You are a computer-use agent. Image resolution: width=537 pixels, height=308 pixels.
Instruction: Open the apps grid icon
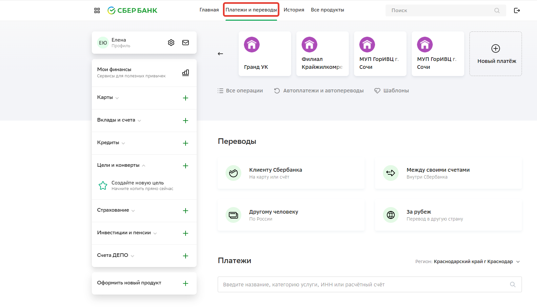click(x=97, y=10)
